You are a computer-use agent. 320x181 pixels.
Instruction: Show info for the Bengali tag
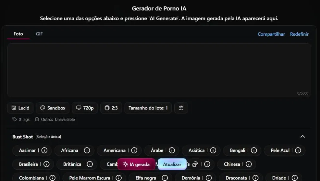254,150
